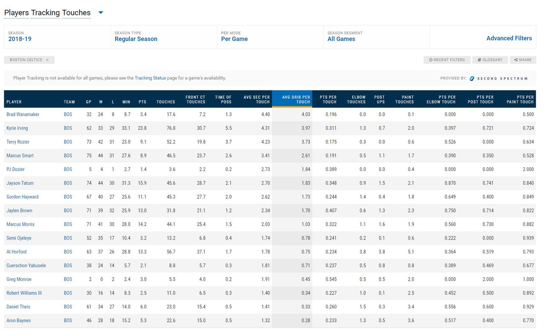The image size is (545, 334).
Task: Select Brad Wanamaker's 4.03 dribbles value
Action: [306, 114]
